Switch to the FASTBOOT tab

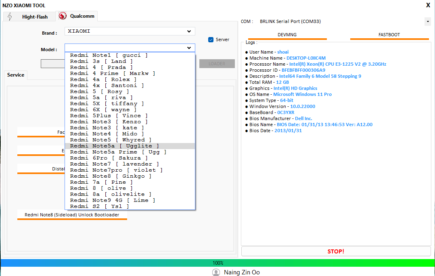[389, 35]
